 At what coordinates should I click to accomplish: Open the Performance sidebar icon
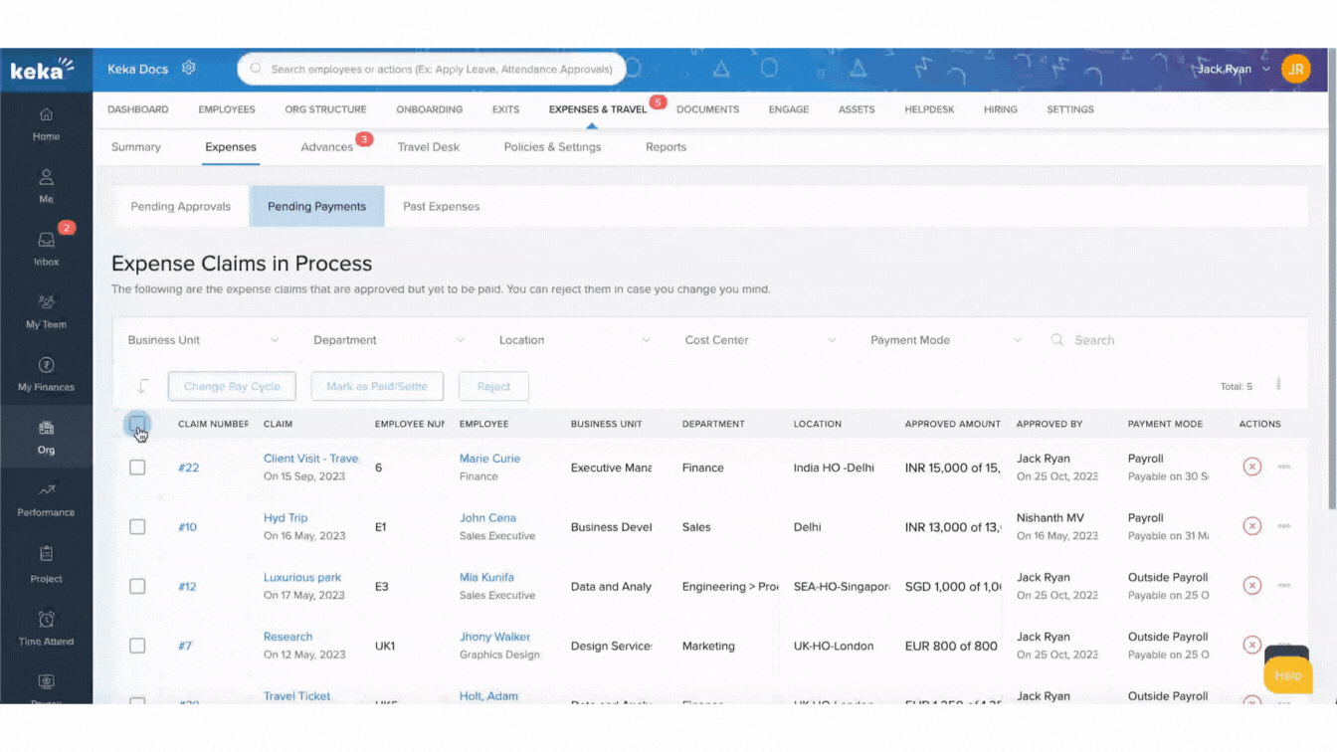[46, 490]
